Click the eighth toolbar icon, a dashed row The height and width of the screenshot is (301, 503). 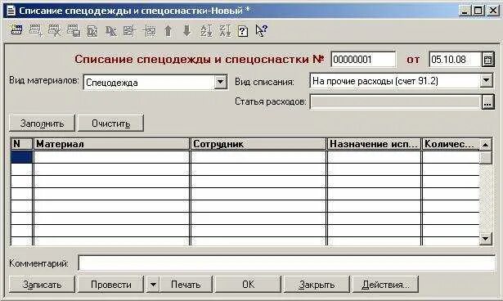point(150,31)
